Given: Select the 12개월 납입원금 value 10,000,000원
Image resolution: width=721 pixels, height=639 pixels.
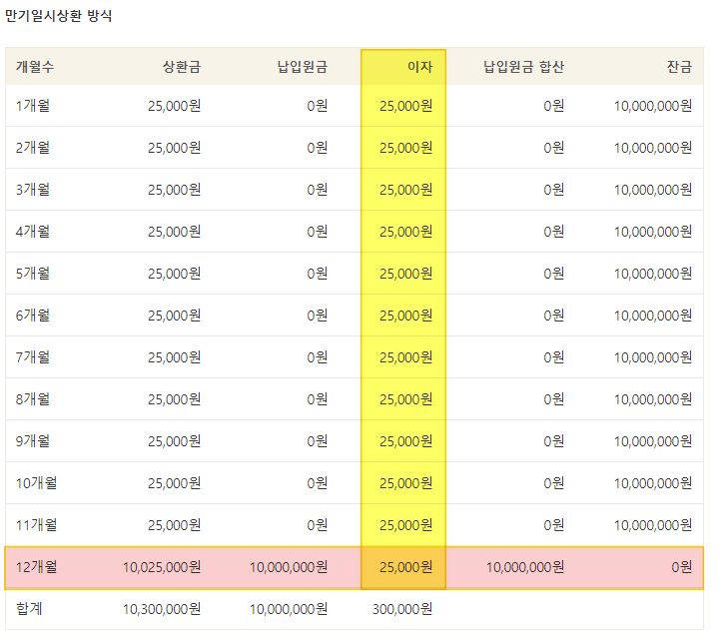Looking at the screenshot, I should coord(289,567).
